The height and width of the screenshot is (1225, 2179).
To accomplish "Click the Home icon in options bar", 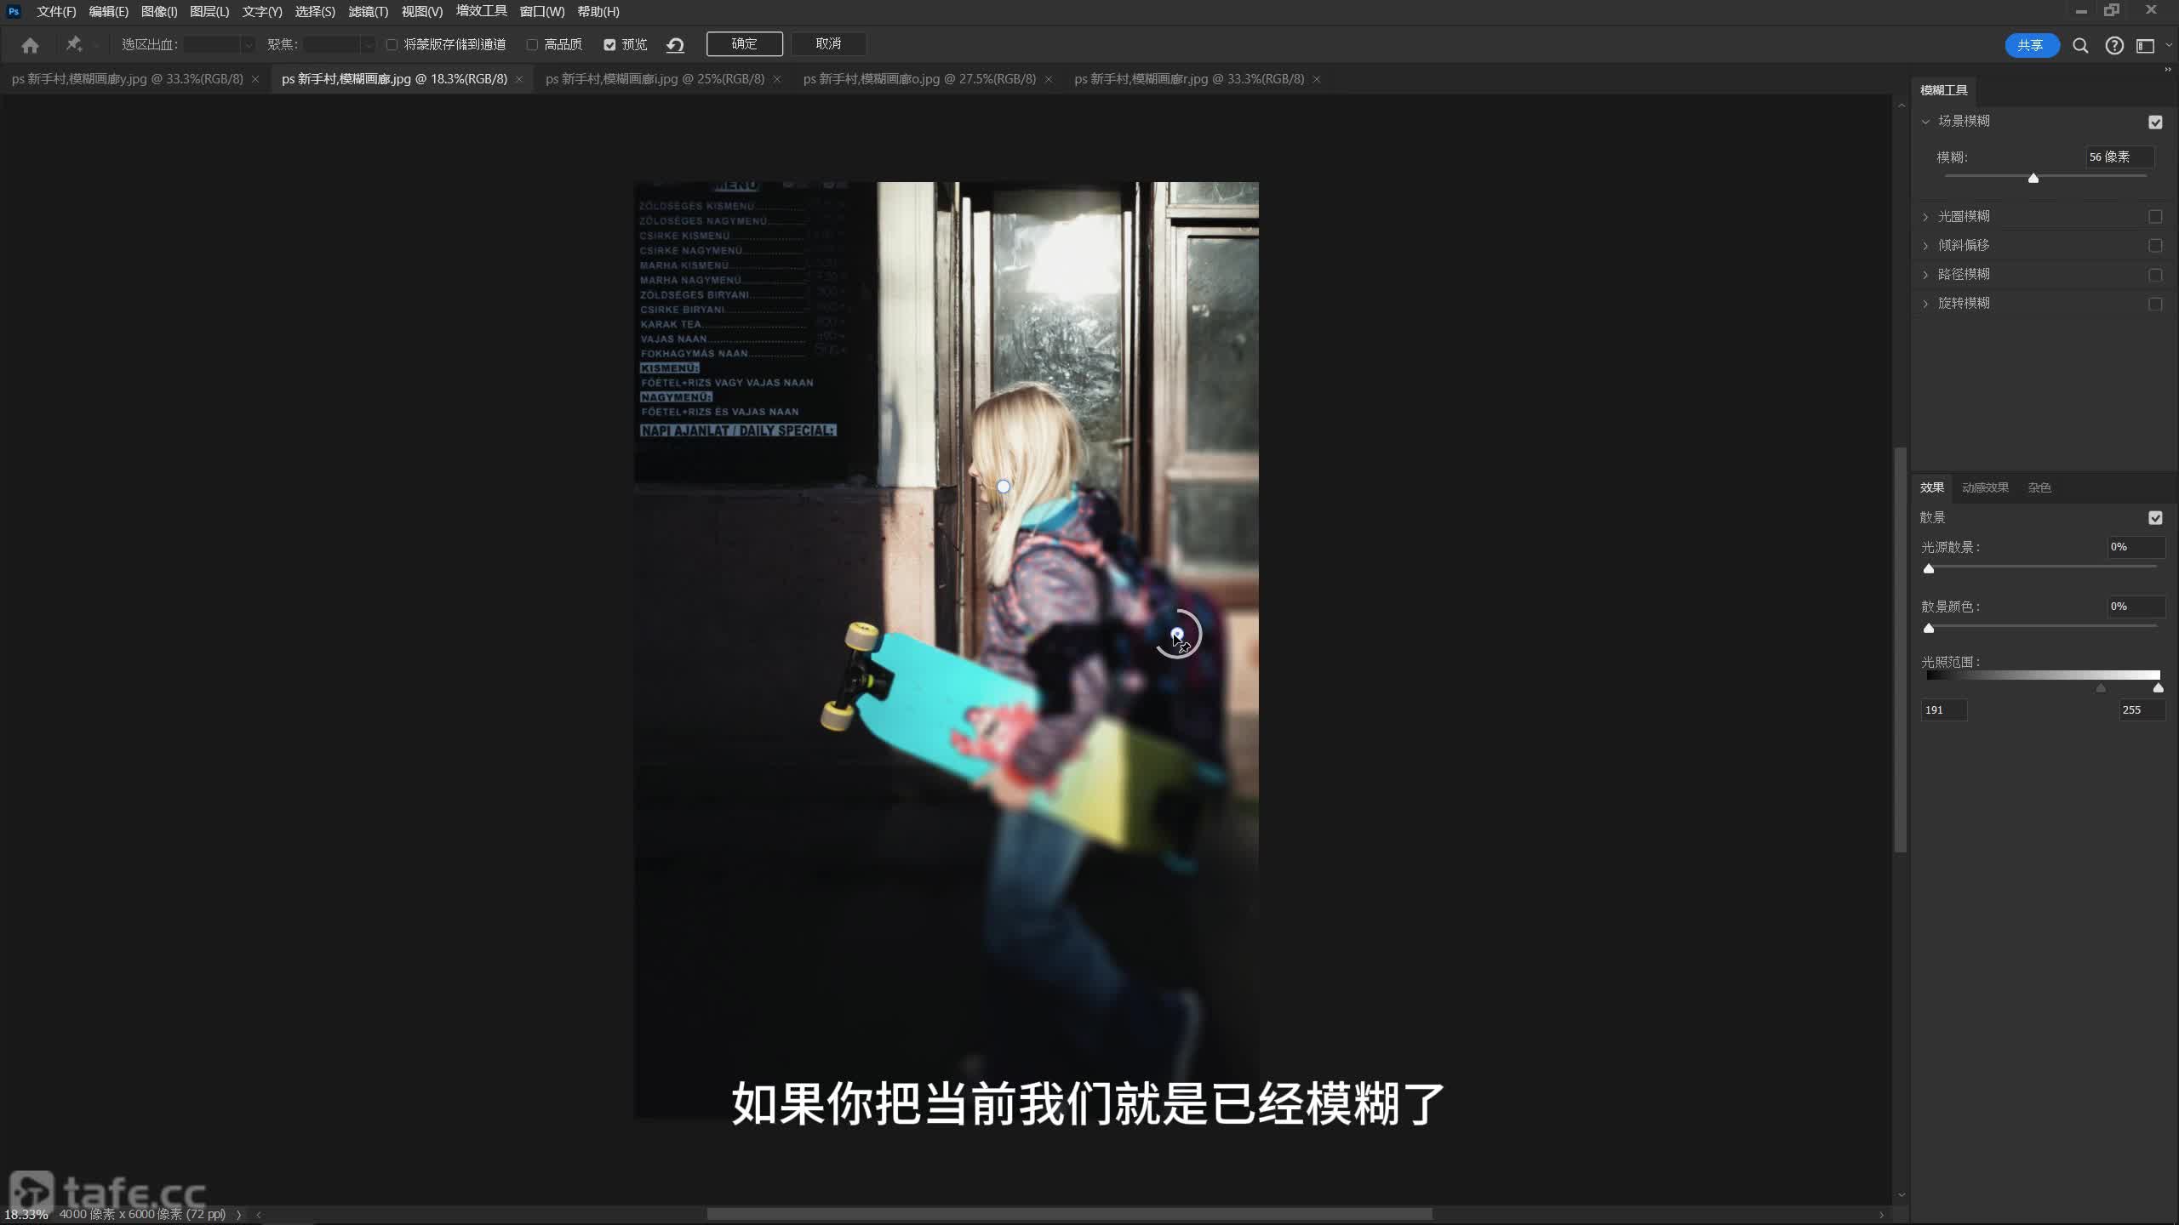I will pyautogui.click(x=31, y=45).
